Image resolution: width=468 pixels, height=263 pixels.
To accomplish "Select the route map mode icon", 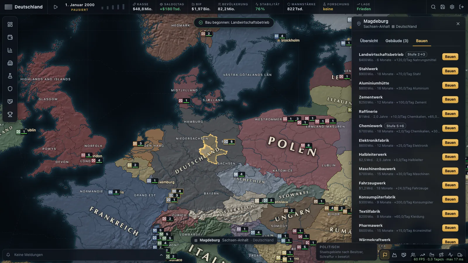I will [x=441, y=255].
